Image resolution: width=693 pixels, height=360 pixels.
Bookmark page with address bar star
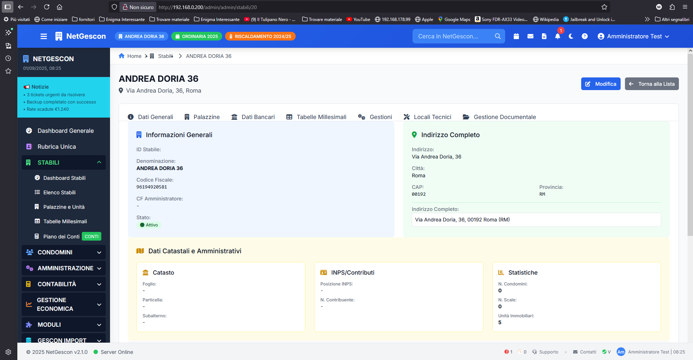pyautogui.click(x=604, y=7)
